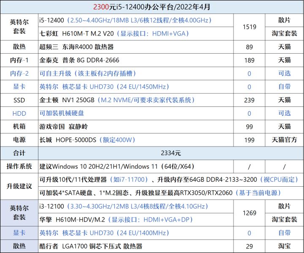Select the 建议Windows 10 20H2/21H1 cell
304x253 pixels.
coord(136,166)
